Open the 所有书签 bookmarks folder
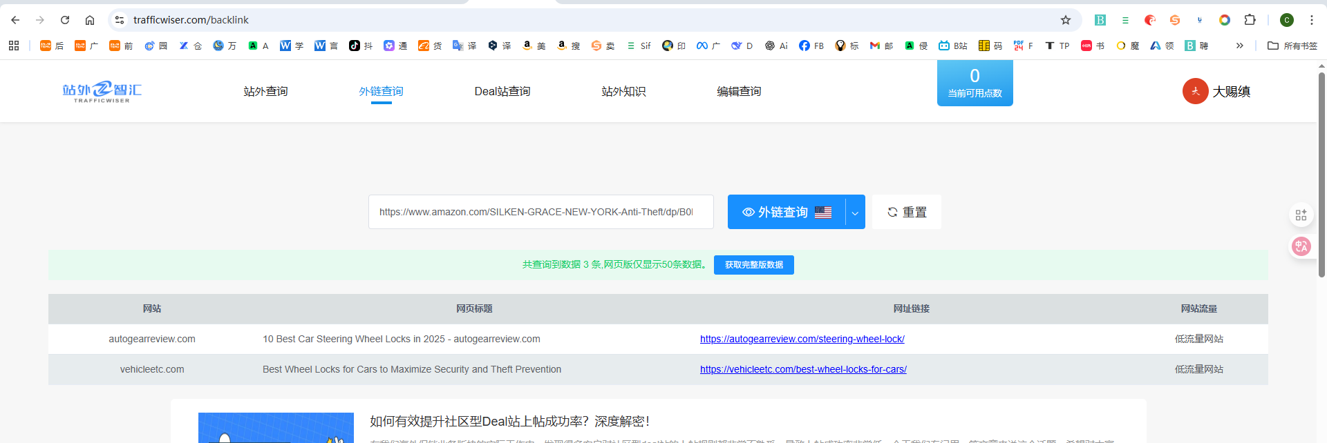Screen dimensions: 1327x443 pyautogui.click(x=1292, y=46)
